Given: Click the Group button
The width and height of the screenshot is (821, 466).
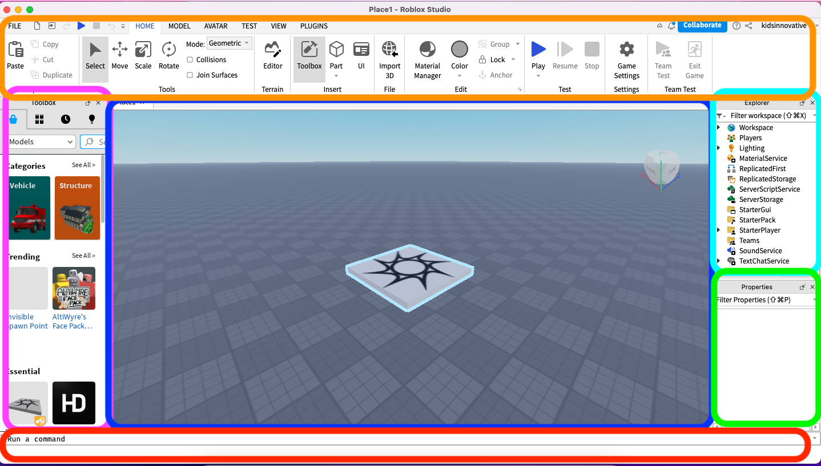Looking at the screenshot, I should pos(494,44).
